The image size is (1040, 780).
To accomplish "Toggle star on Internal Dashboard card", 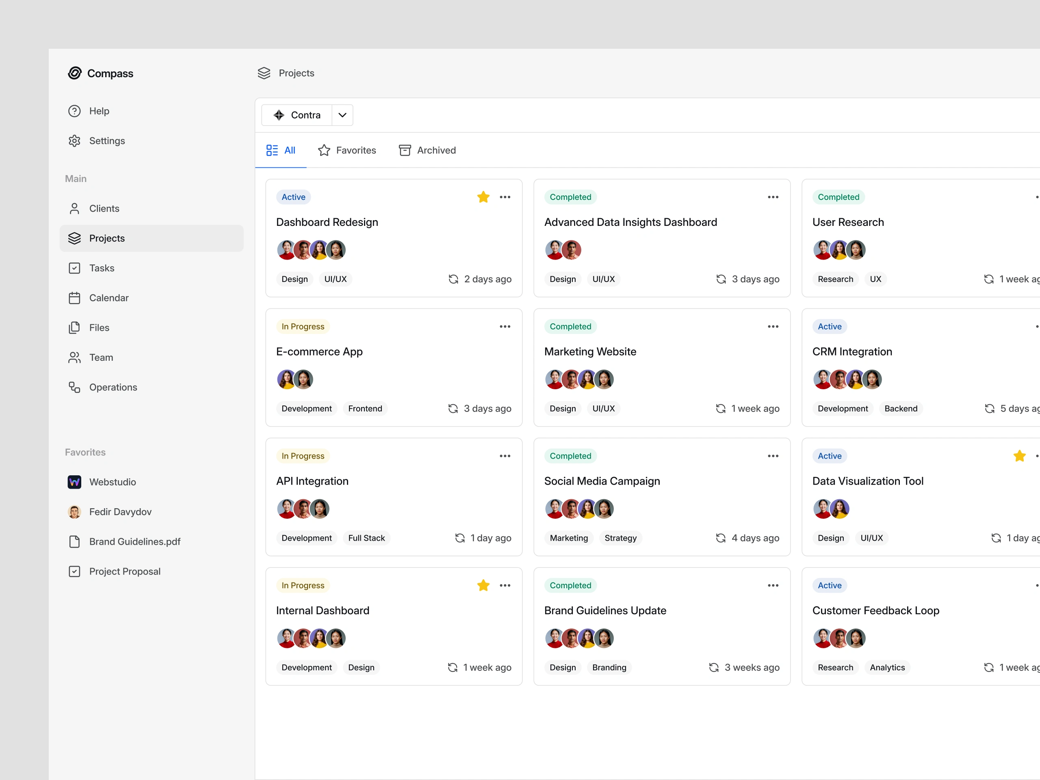I will pyautogui.click(x=483, y=585).
